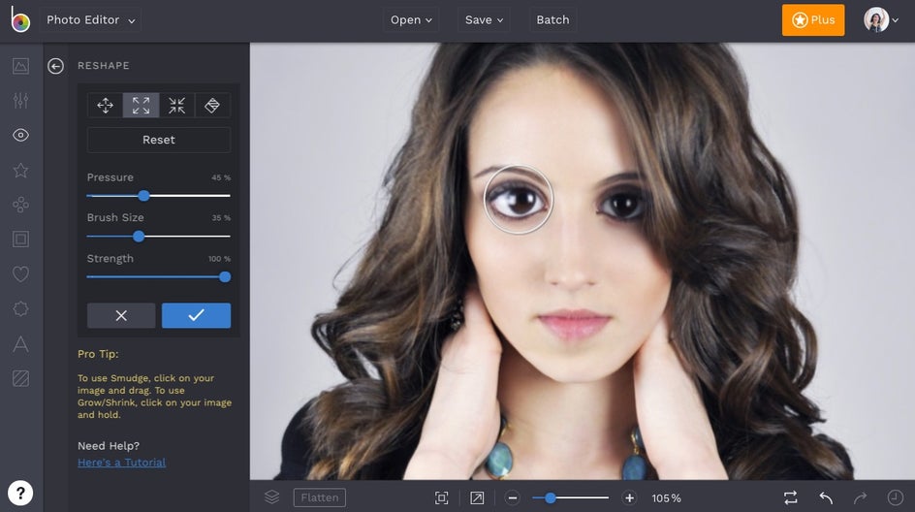The image size is (915, 512).
Task: Open the Open menu
Action: (x=411, y=19)
